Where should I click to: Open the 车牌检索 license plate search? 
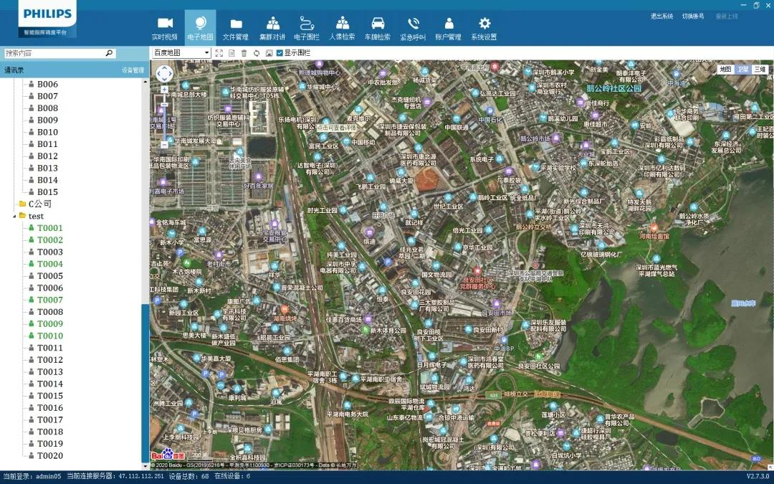coord(378,28)
